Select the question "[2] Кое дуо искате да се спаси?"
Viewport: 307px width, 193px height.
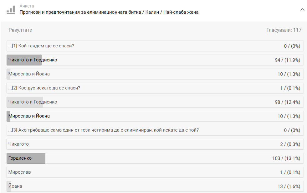tap(44, 88)
